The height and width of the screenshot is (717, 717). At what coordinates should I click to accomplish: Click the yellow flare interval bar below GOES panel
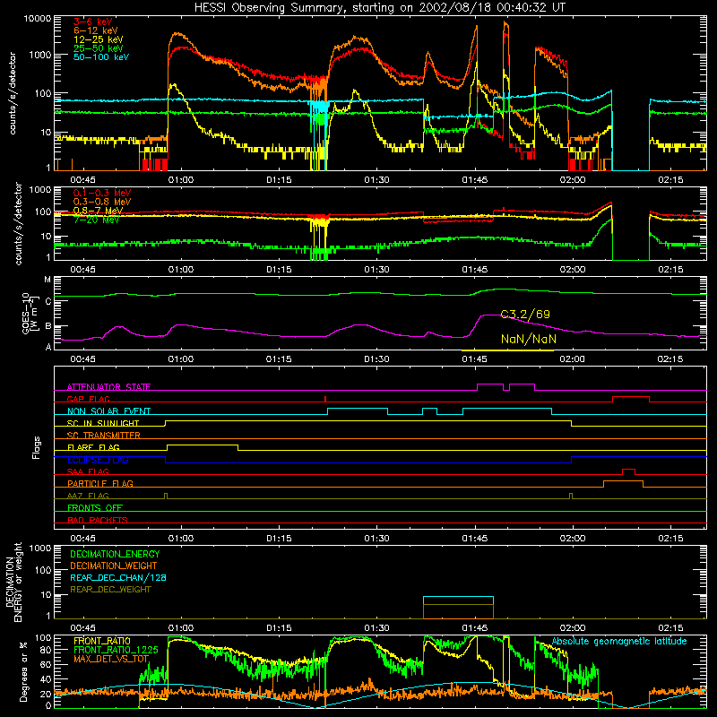click(507, 350)
